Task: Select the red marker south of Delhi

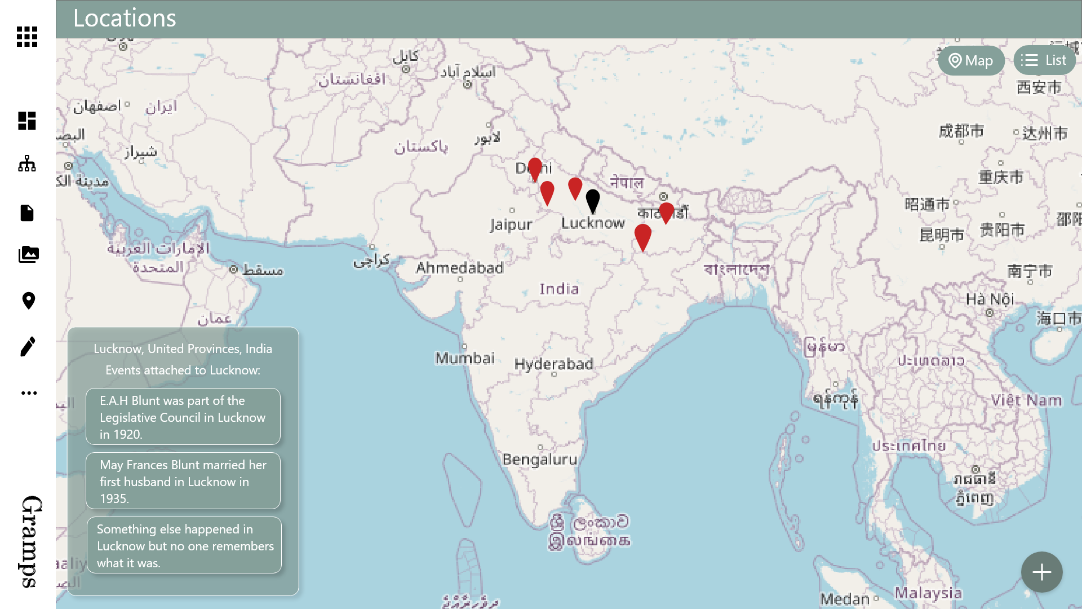Action: [547, 193]
